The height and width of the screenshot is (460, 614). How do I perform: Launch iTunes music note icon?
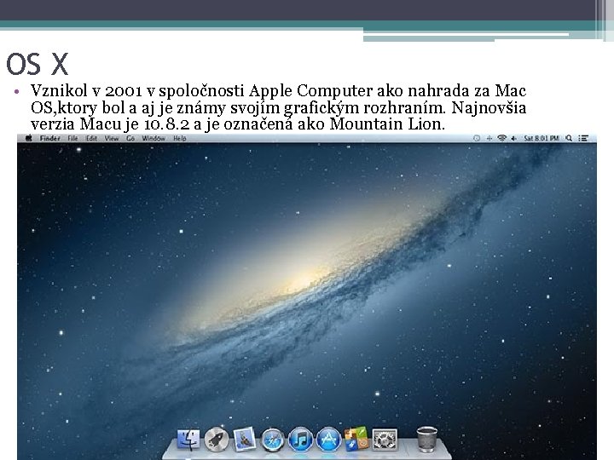300,440
